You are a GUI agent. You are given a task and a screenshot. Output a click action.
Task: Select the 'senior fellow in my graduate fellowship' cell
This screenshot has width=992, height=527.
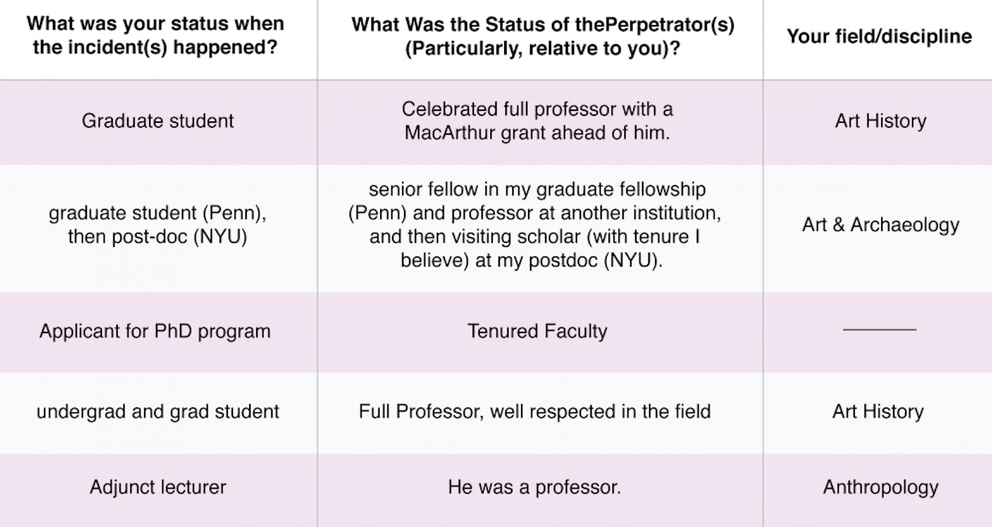tap(534, 225)
